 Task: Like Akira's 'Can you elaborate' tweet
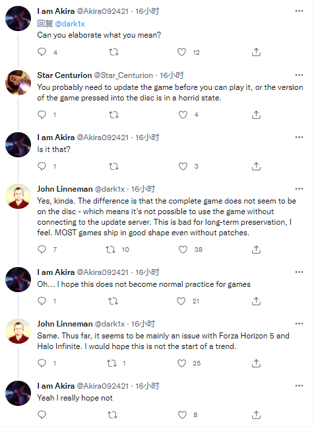click(181, 52)
